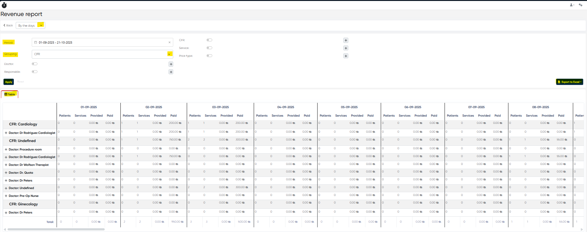Open the user account menu icon
The height and width of the screenshot is (232, 587).
[x=572, y=5]
